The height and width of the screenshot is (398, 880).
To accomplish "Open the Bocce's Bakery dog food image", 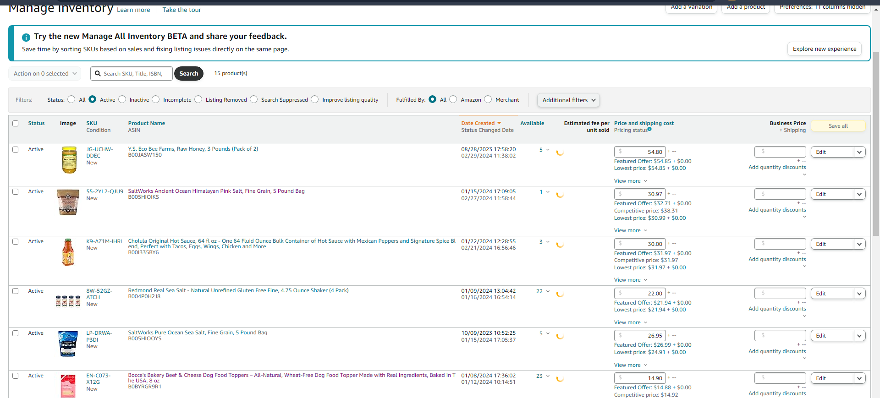I will [x=68, y=386].
